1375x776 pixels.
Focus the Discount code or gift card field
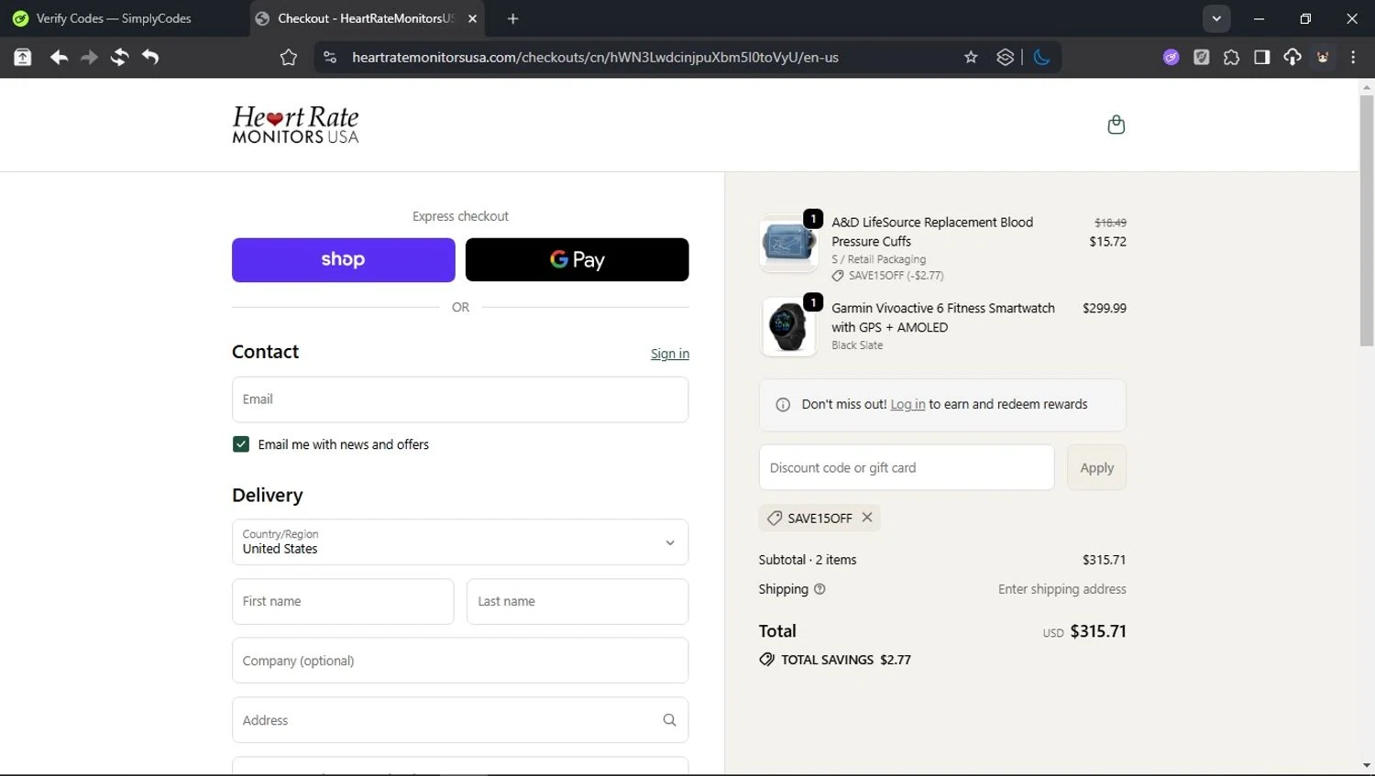pos(907,467)
